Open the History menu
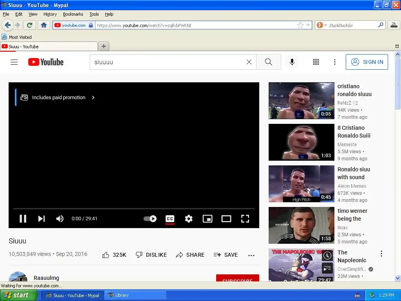 (x=50, y=14)
